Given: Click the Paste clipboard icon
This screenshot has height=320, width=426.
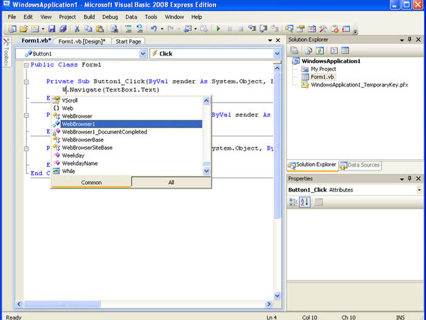Looking at the screenshot, I should click(x=100, y=28).
